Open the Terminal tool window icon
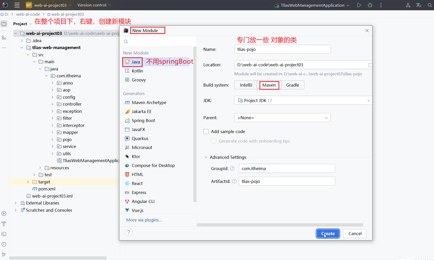 click(x=4, y=234)
